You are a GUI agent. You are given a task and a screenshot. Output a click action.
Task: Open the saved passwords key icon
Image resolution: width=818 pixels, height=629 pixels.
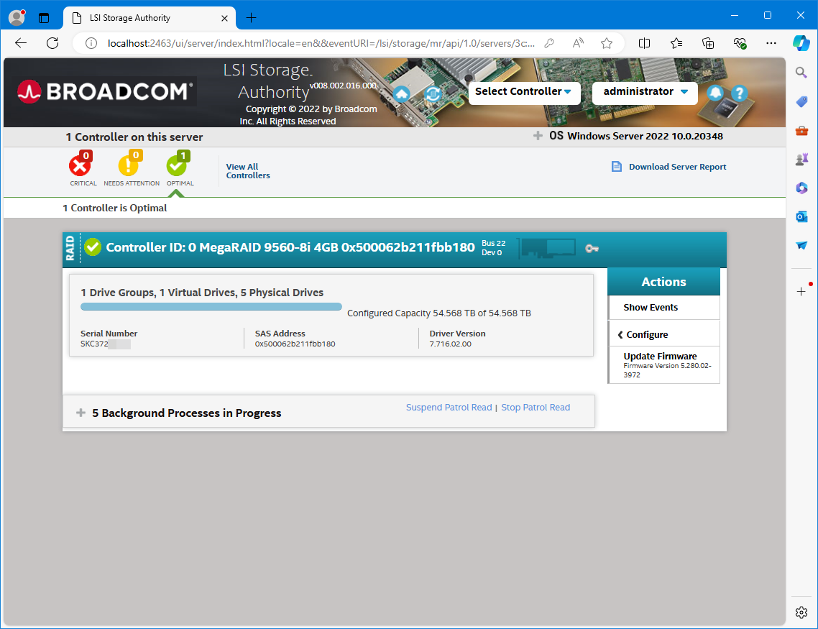(x=549, y=43)
